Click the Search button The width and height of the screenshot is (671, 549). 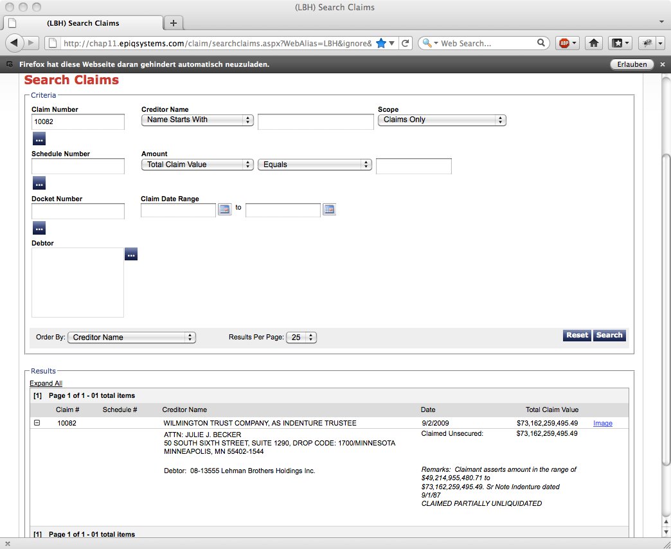pyautogui.click(x=609, y=335)
